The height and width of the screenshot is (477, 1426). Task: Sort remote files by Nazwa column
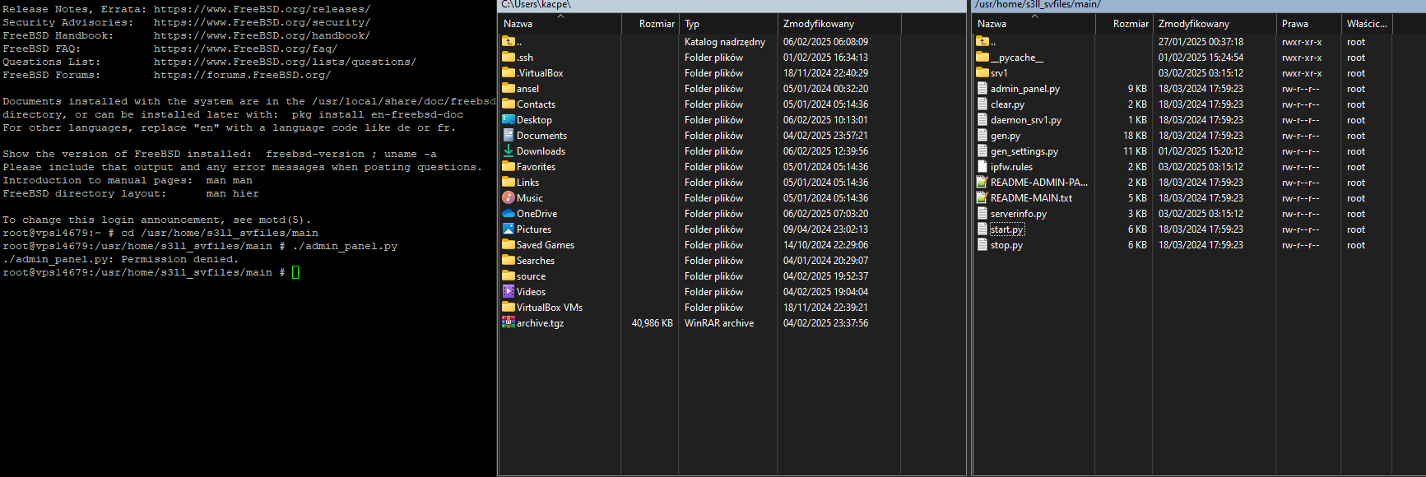[992, 24]
